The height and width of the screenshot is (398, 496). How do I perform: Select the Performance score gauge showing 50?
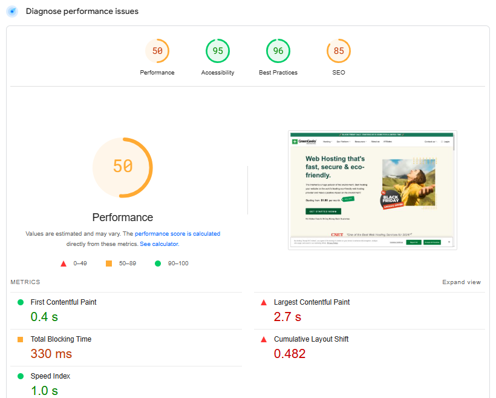coord(157,51)
